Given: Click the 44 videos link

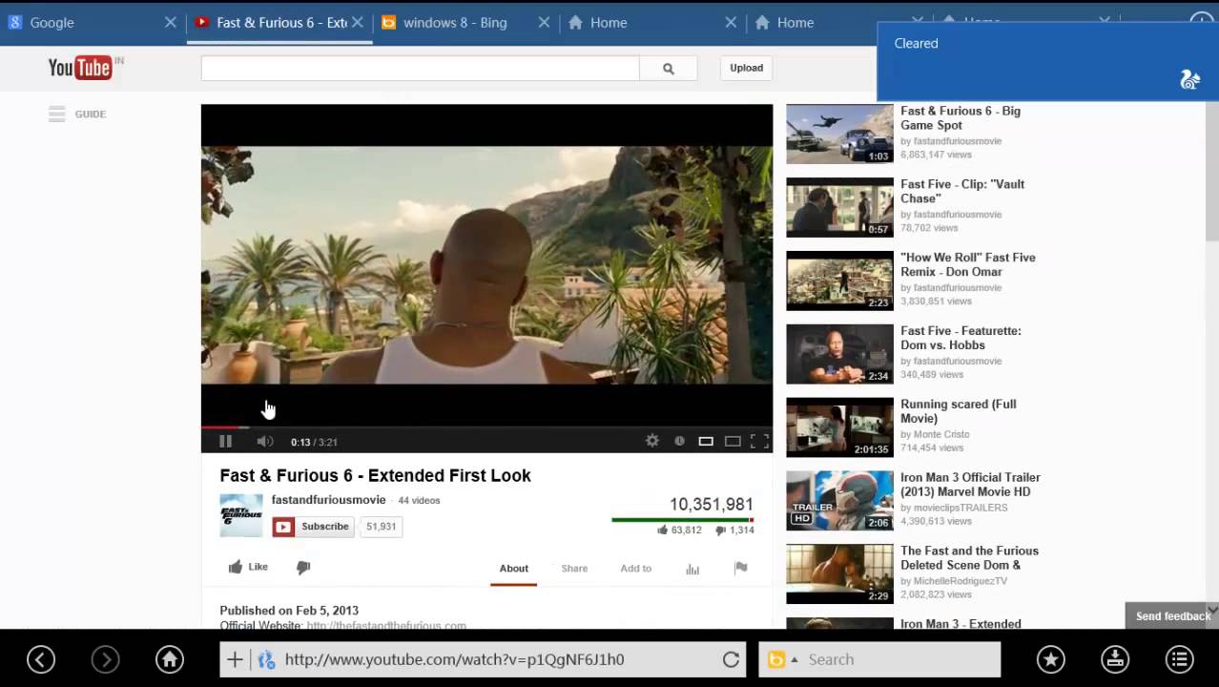Looking at the screenshot, I should (x=419, y=500).
